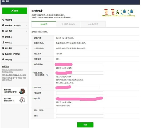Click the 常見問題 speech bubble icon
Viewport: 141px width, 128px height.
coord(3,59)
